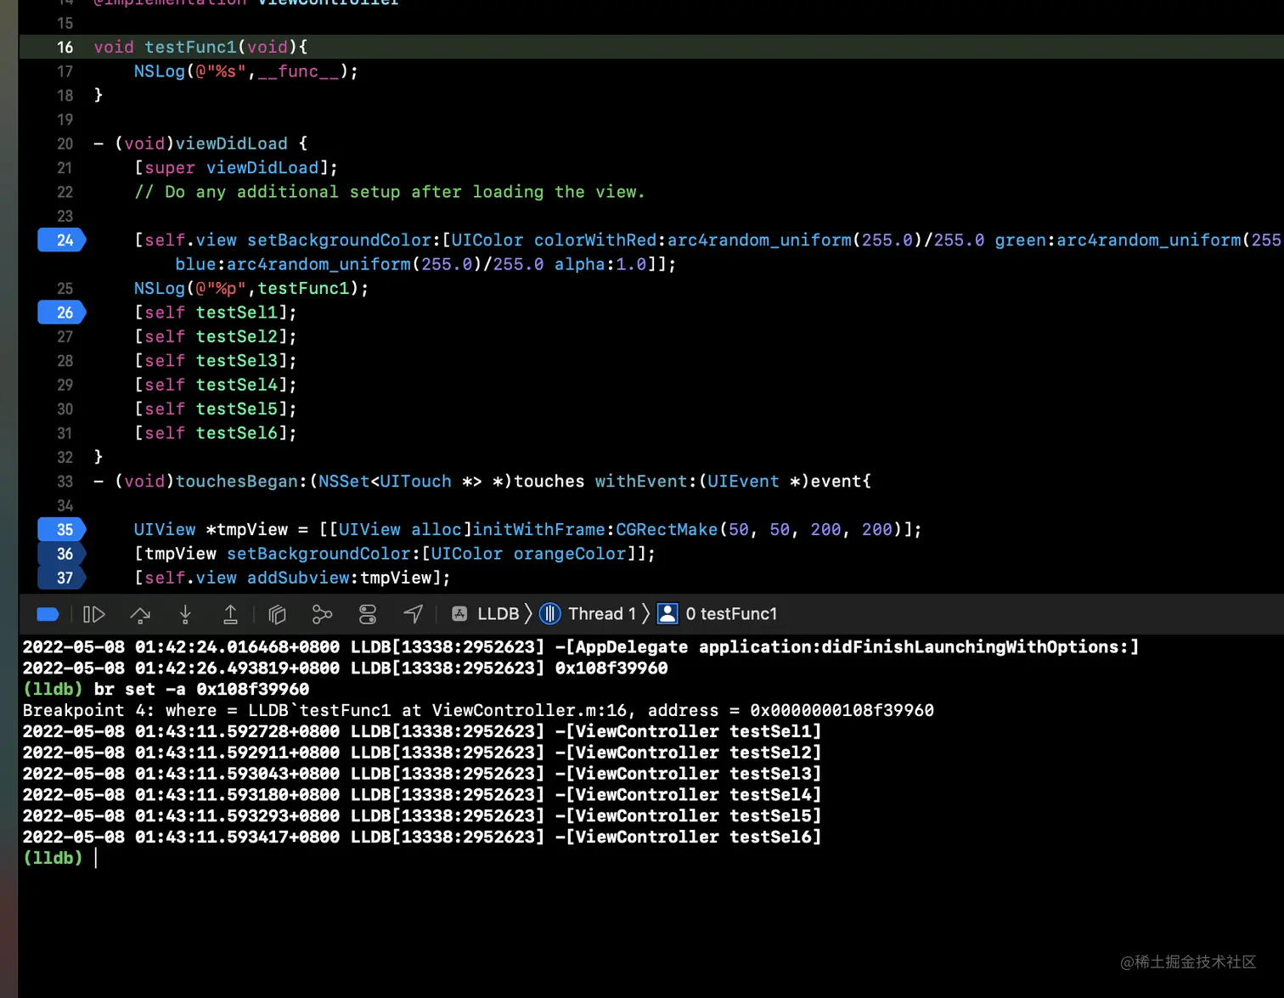Click '[self testSel2];' code line
The image size is (1284, 998).
click(215, 336)
